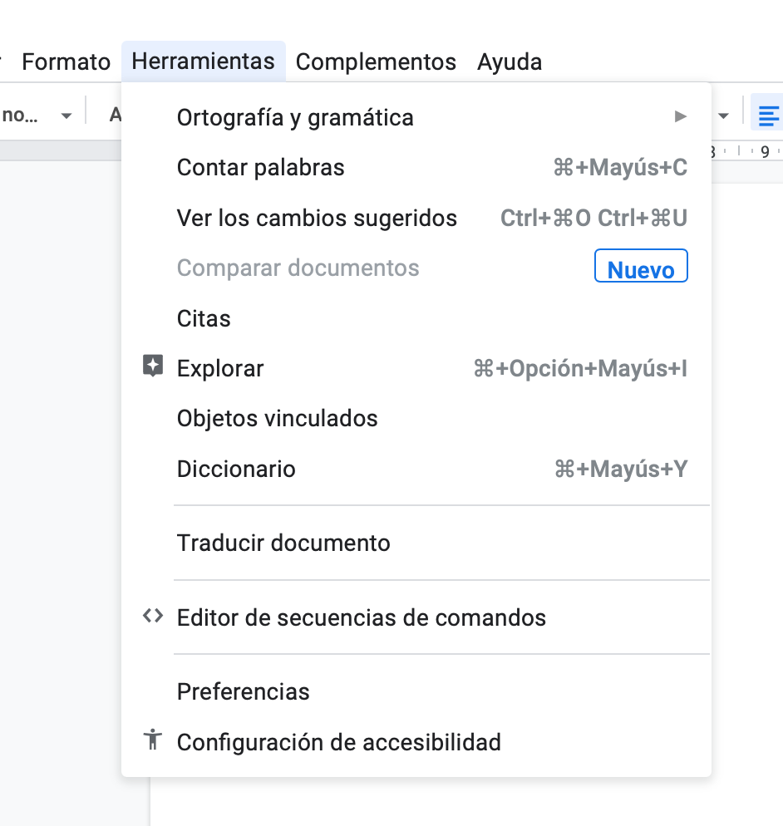This screenshot has height=826, width=783.
Task: Choose Contar palabras
Action: coord(261,168)
